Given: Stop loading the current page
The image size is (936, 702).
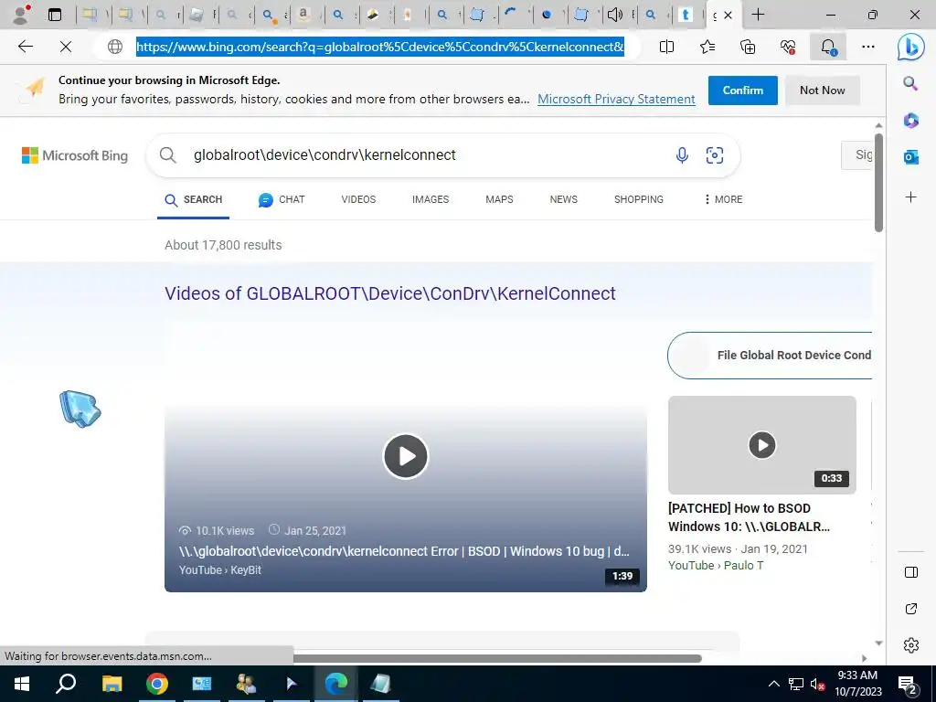Looking at the screenshot, I should coord(66,47).
